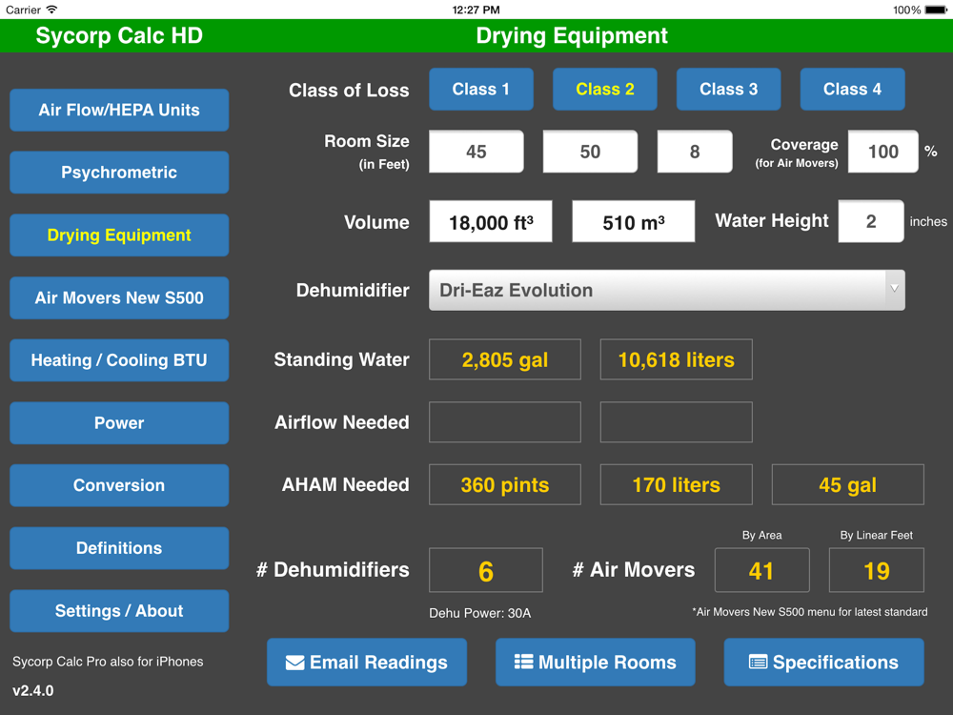Select the highlighted Class 2 option
The height and width of the screenshot is (715, 953).
pos(604,90)
